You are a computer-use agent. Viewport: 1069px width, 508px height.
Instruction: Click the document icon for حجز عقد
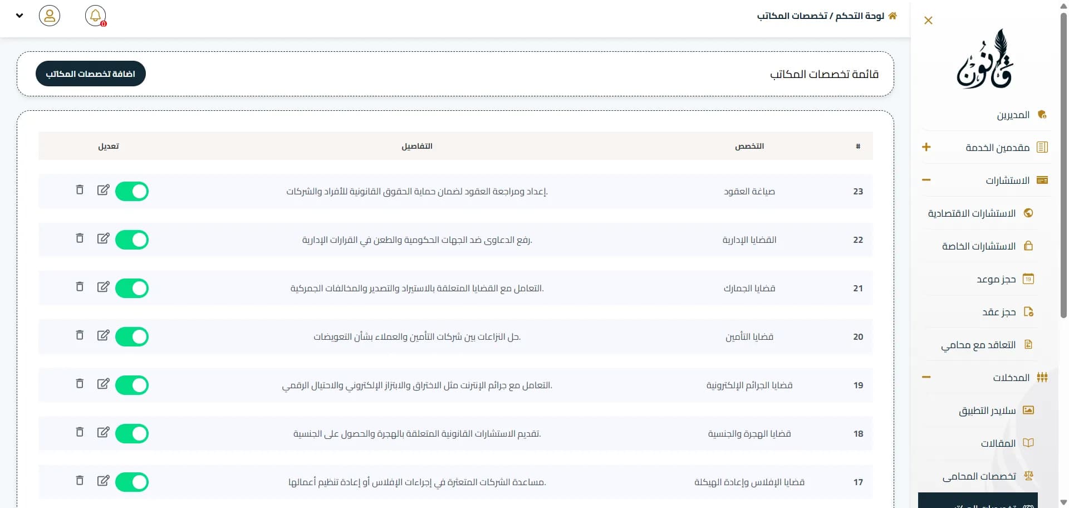tap(1028, 311)
